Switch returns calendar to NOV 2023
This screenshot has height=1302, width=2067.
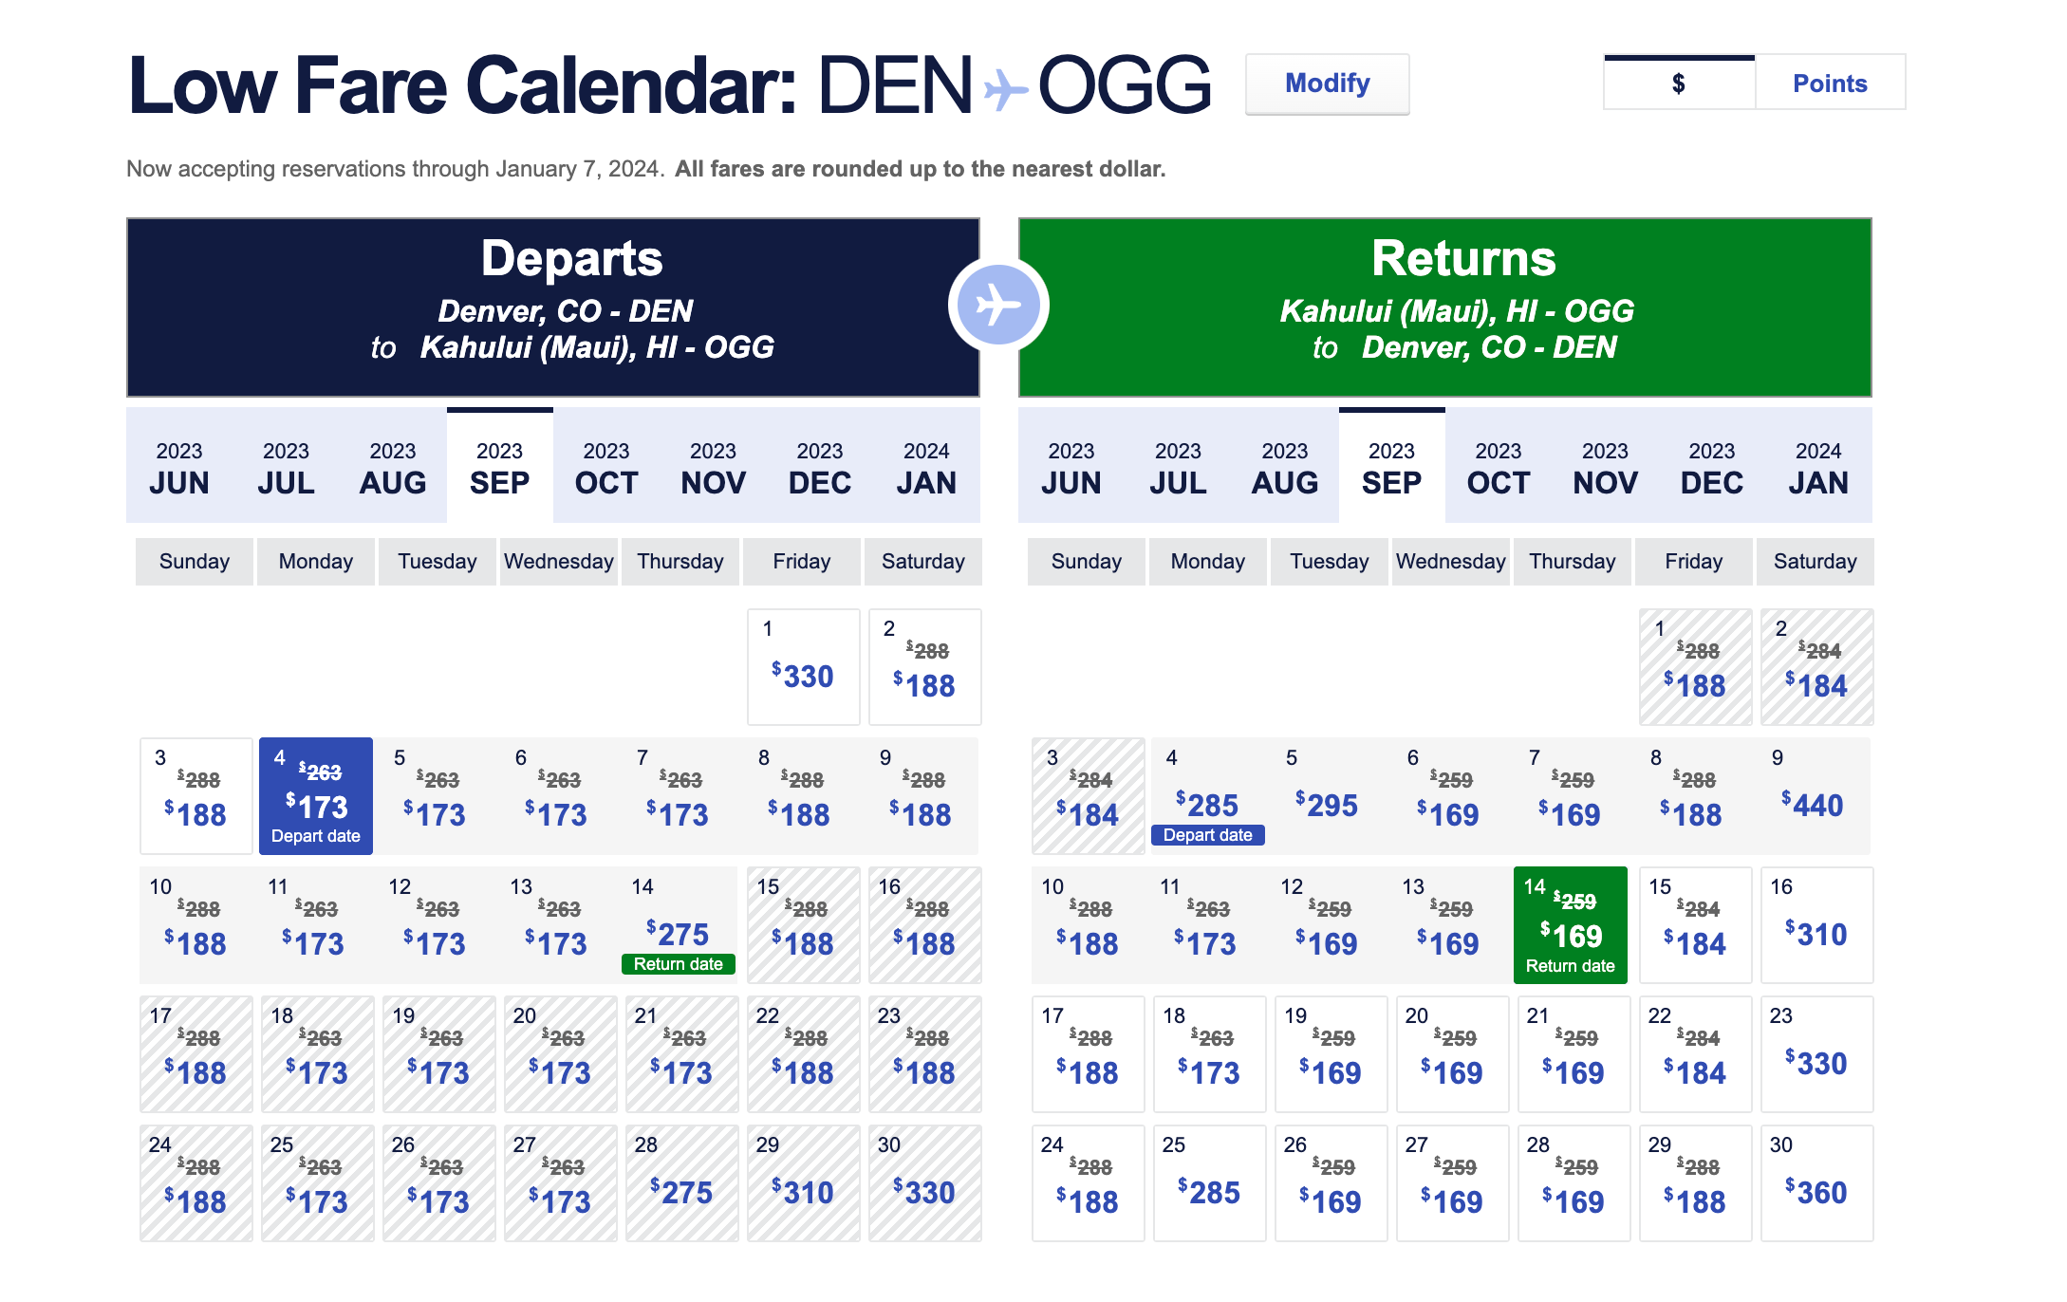[x=1604, y=467]
